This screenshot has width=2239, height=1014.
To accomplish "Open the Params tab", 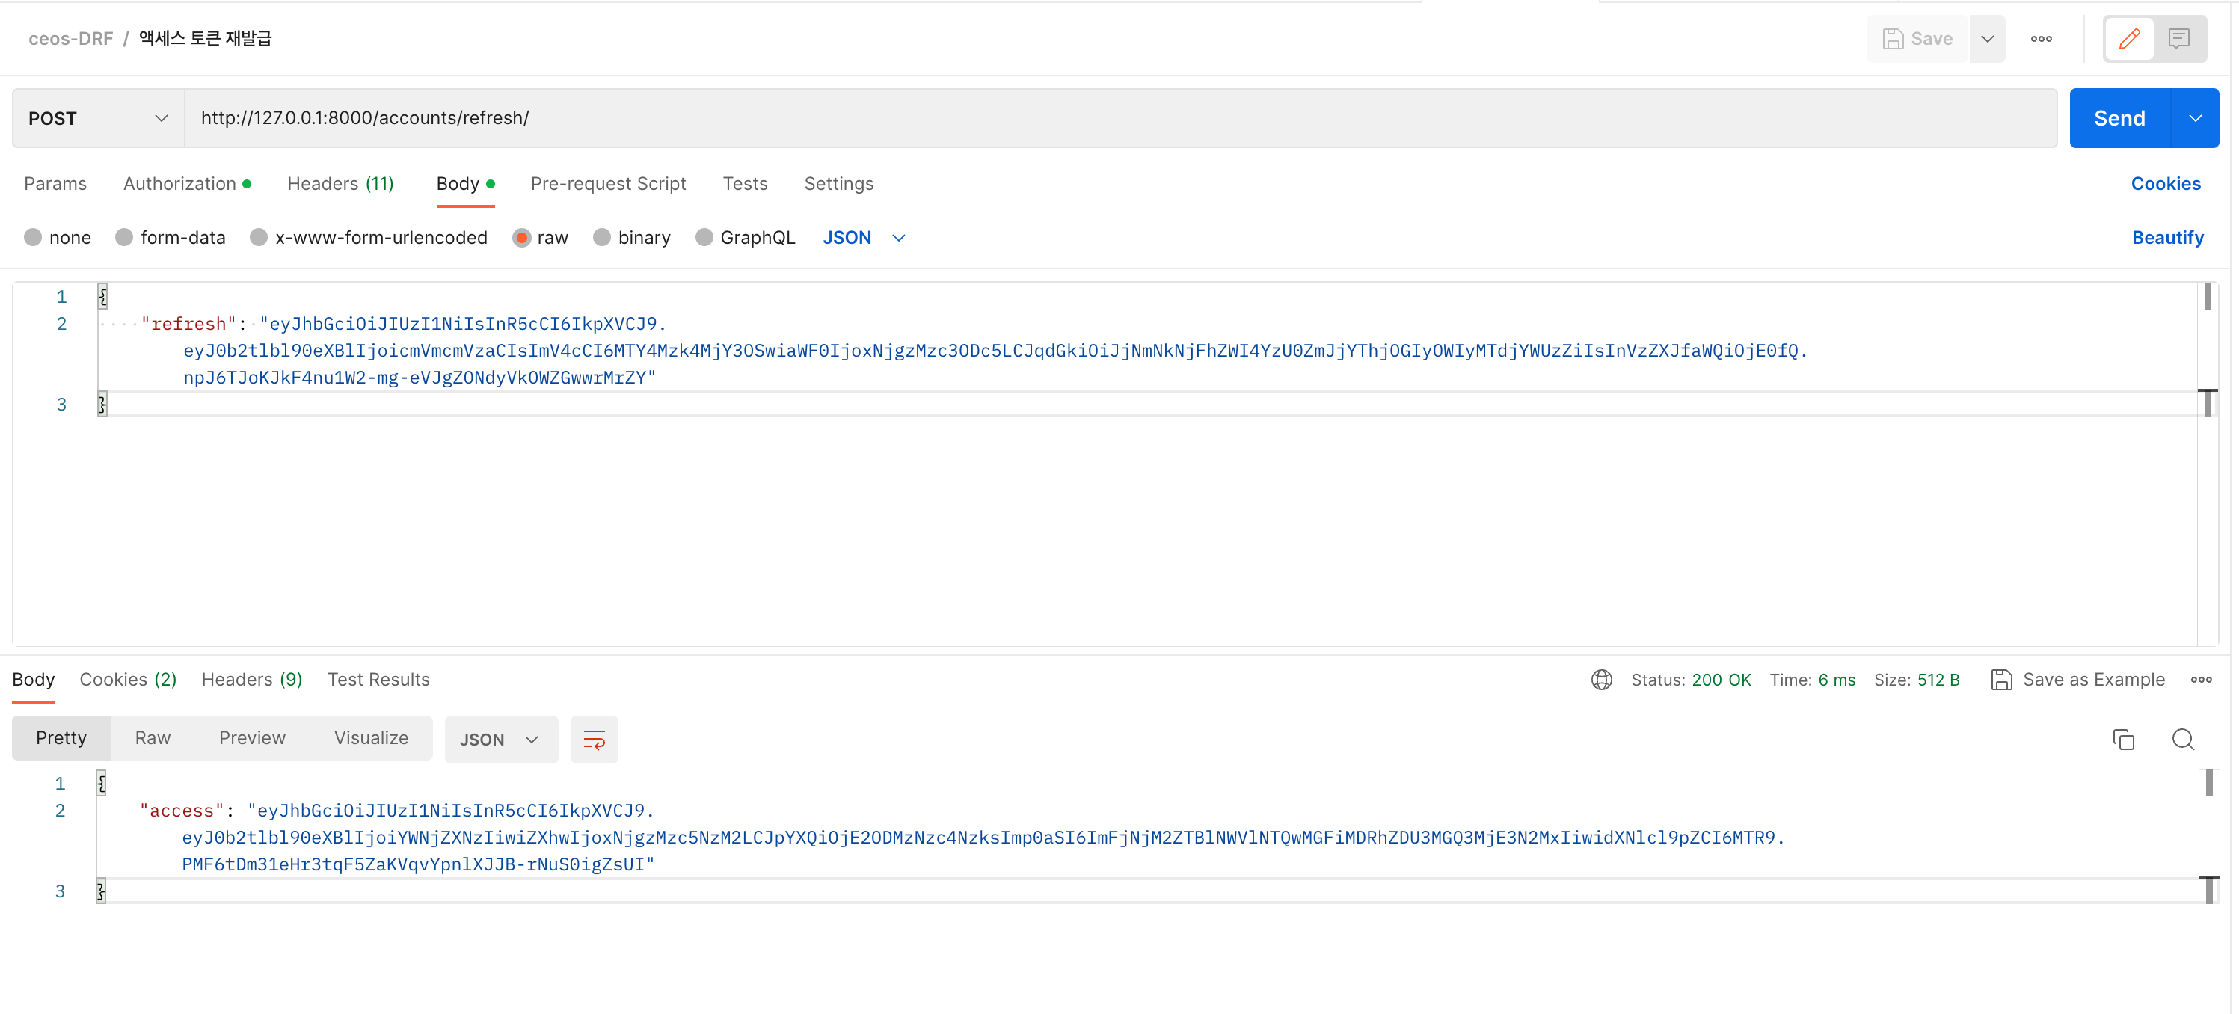I will point(55,183).
